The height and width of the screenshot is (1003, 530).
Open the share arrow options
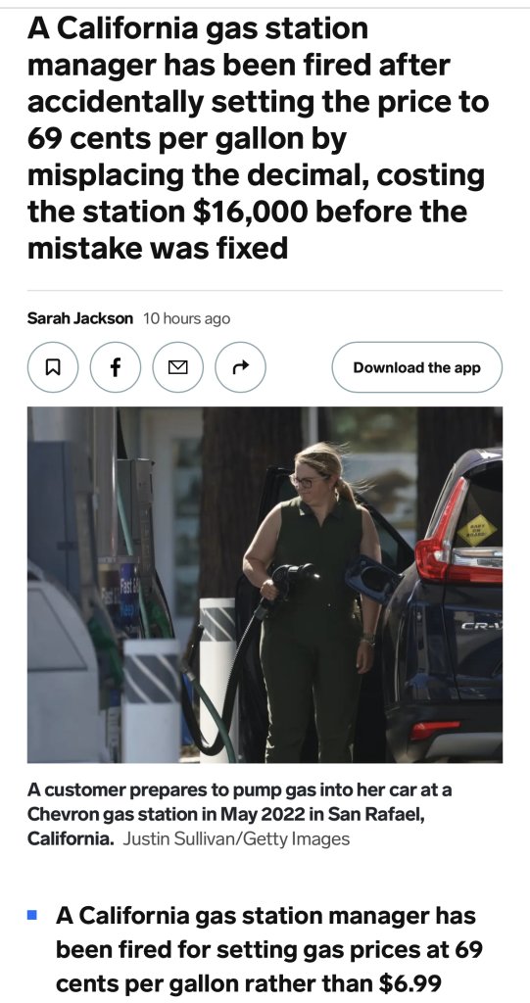click(x=240, y=367)
